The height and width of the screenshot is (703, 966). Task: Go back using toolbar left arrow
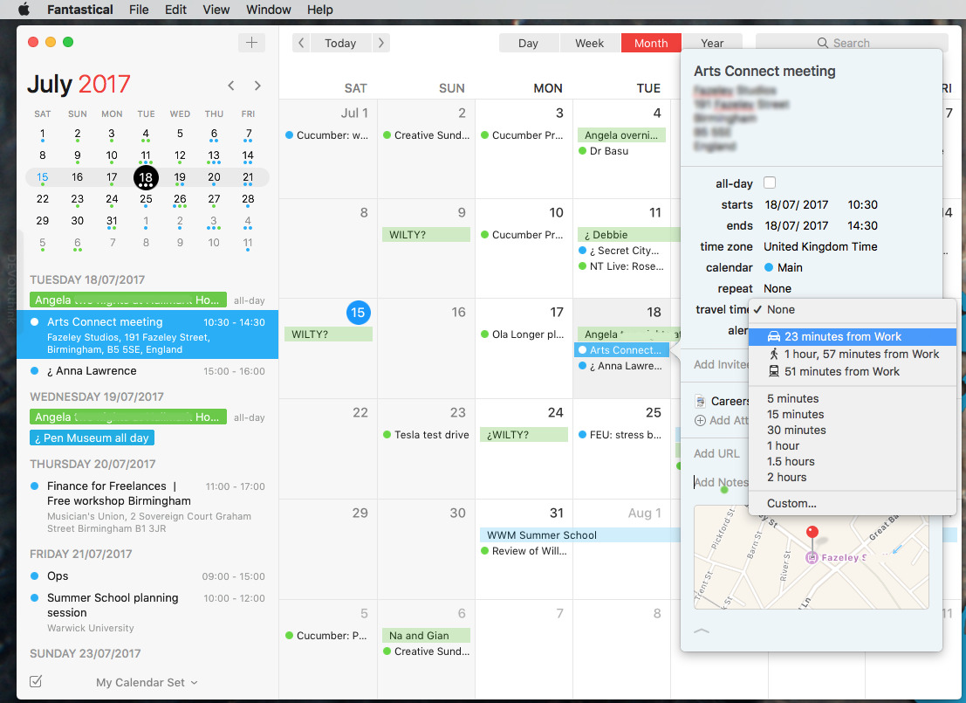[301, 43]
